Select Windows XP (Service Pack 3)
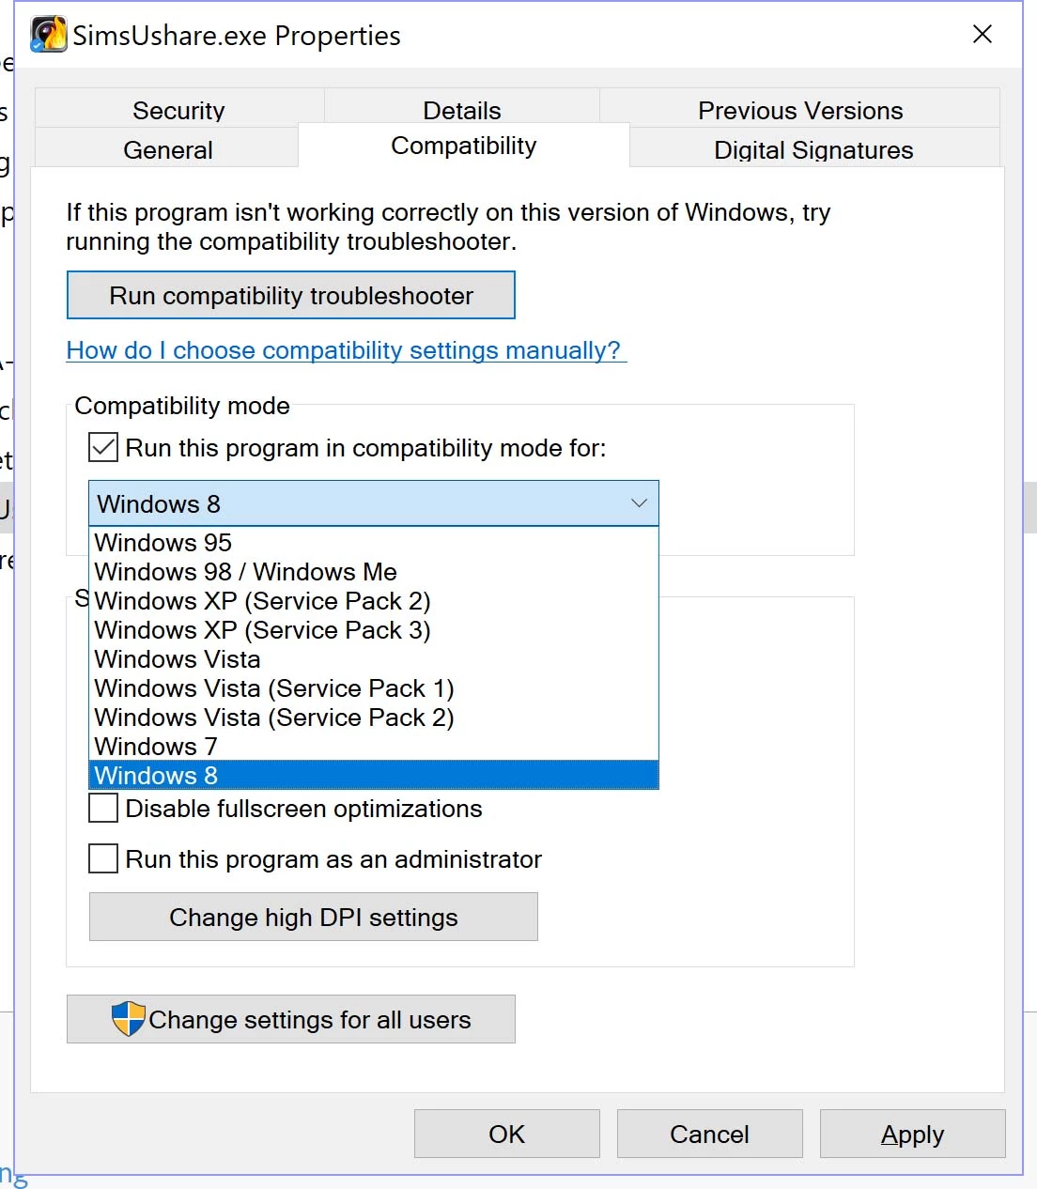Screen dimensions: 1037x1189 [x=374, y=630]
